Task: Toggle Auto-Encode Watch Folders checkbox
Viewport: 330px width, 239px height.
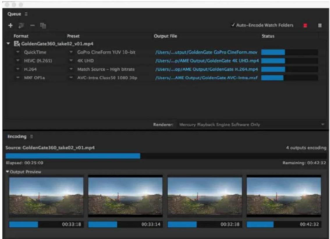Action: pyautogui.click(x=233, y=25)
